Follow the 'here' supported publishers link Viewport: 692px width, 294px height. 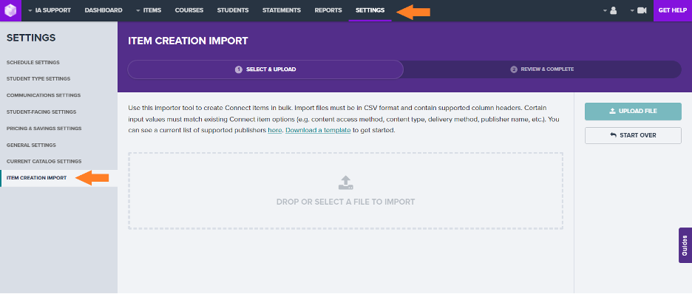274,131
